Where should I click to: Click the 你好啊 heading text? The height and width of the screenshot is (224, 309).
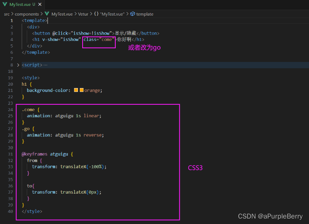click(124, 39)
